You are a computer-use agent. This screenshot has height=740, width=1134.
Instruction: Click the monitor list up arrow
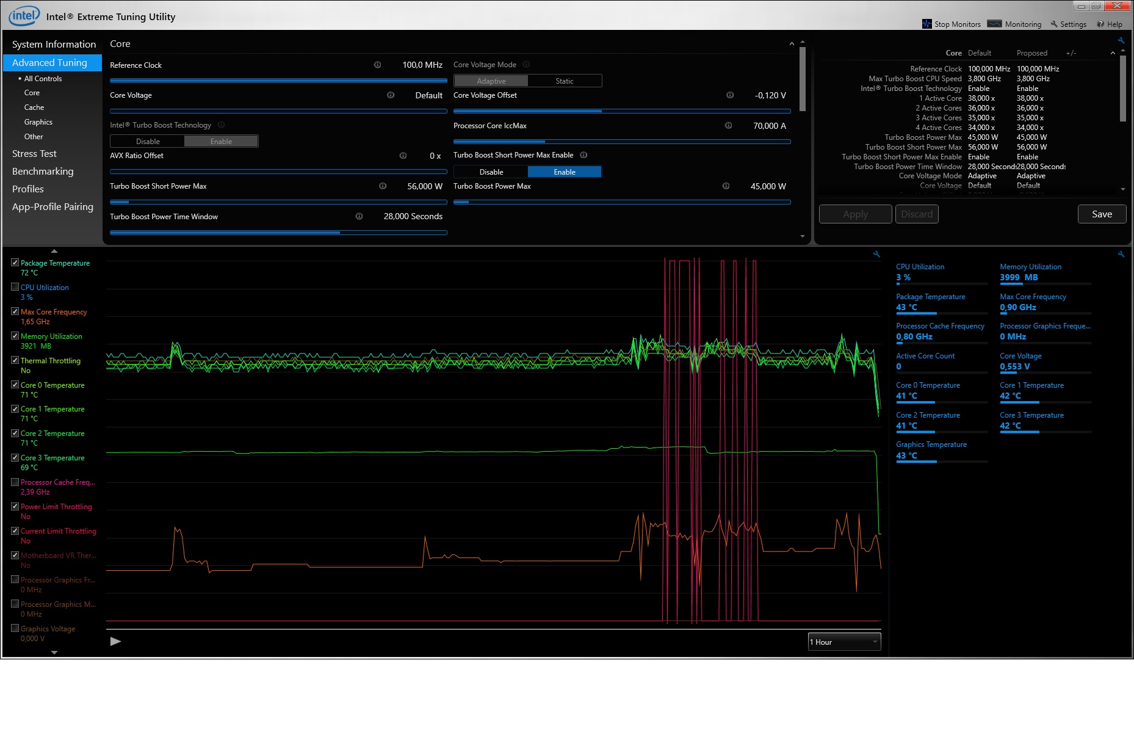click(54, 251)
